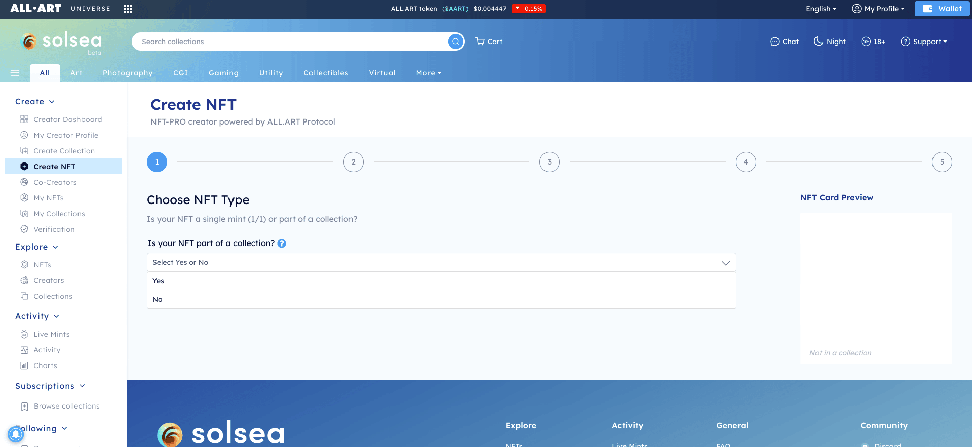Click the Wallet button

[942, 9]
